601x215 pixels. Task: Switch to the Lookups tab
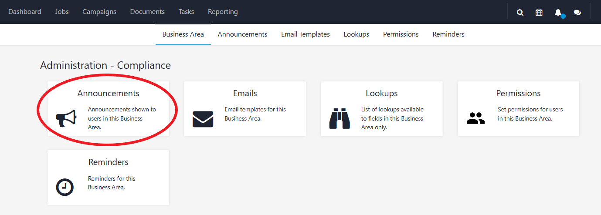tap(357, 34)
